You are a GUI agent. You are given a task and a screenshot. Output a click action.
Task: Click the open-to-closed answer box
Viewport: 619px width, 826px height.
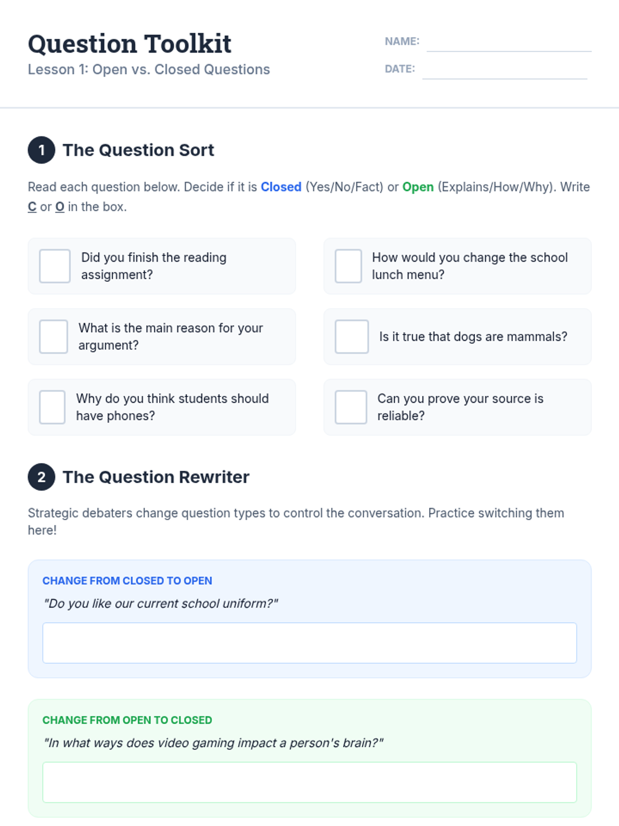(x=309, y=782)
